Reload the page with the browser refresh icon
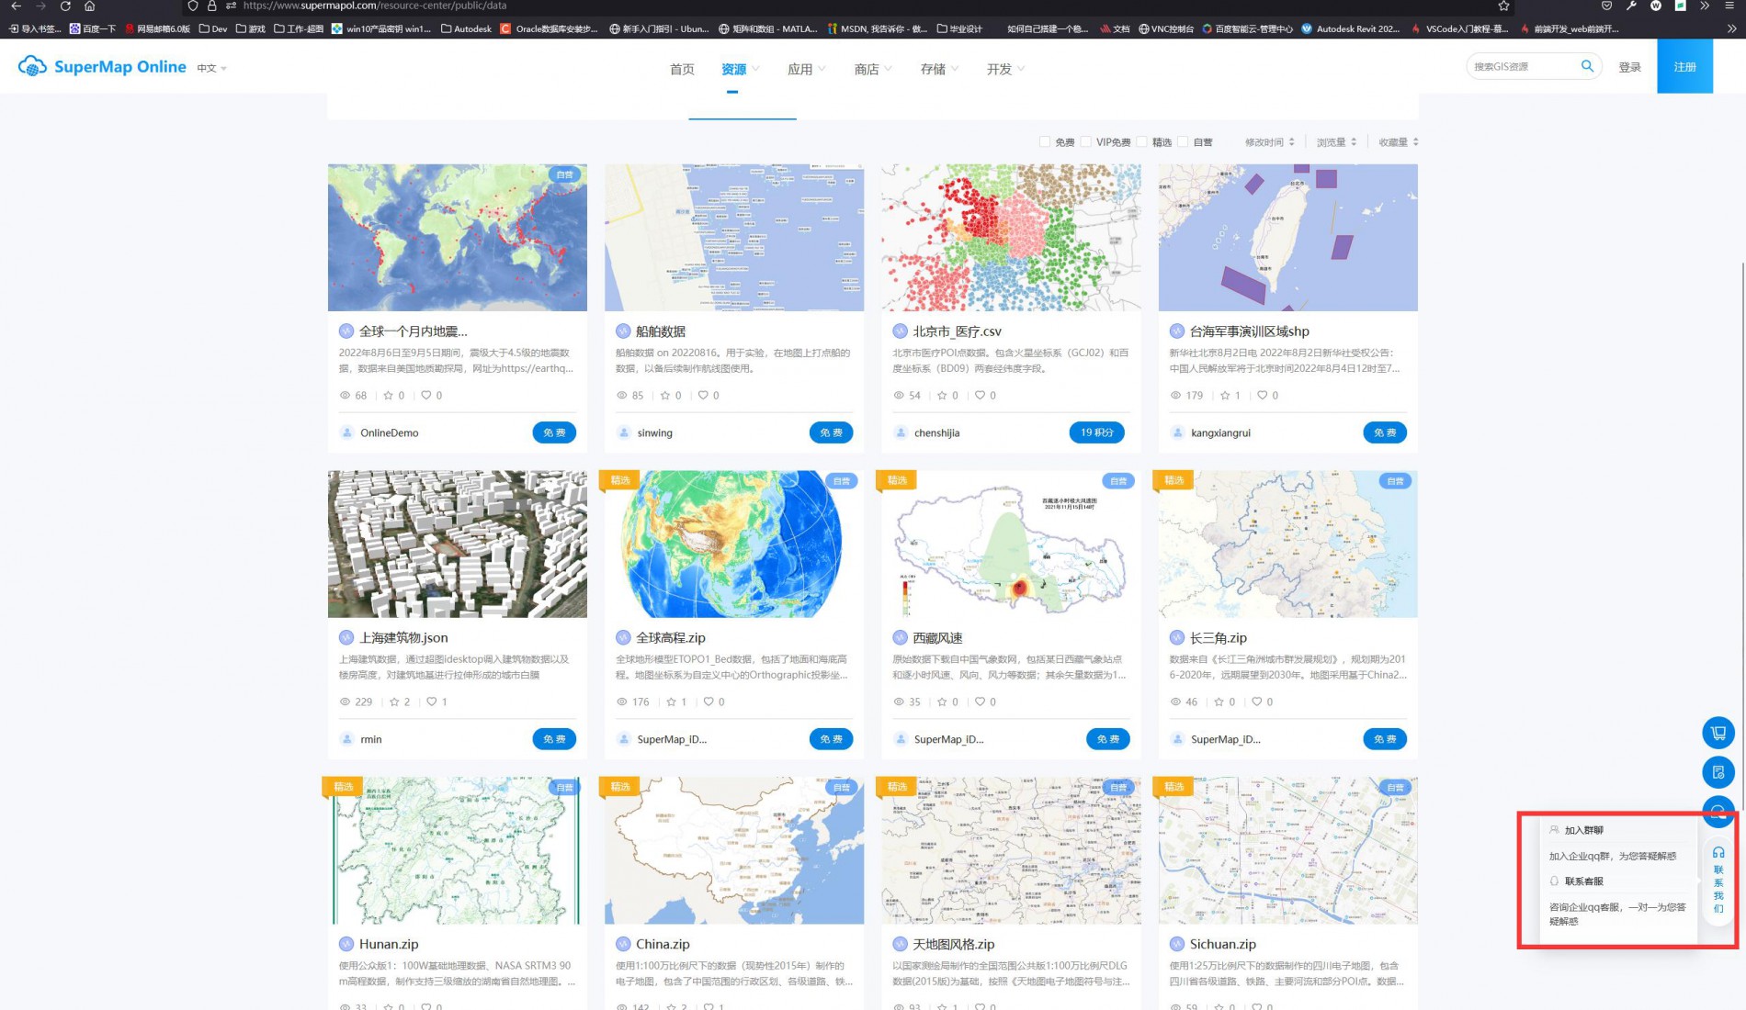The width and height of the screenshot is (1746, 1010). tap(65, 6)
